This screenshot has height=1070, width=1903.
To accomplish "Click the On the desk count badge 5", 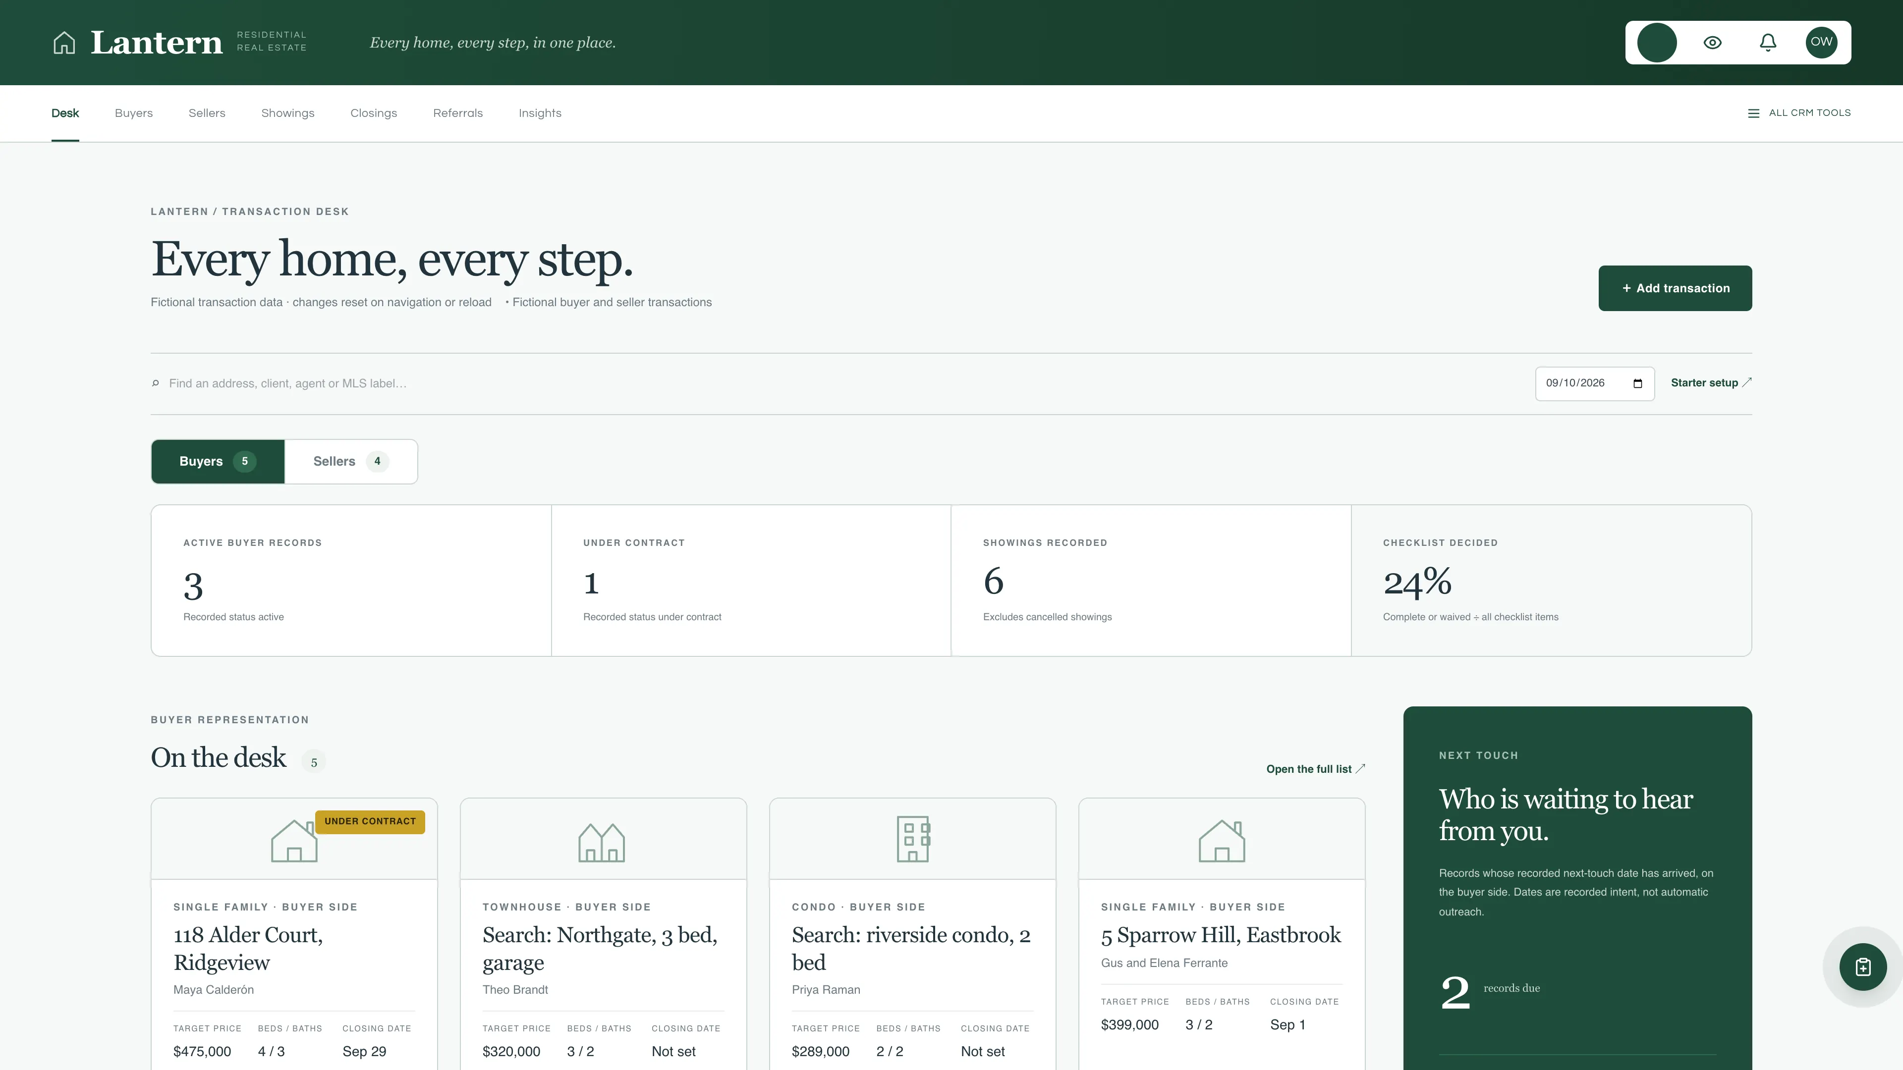I will [x=314, y=762].
